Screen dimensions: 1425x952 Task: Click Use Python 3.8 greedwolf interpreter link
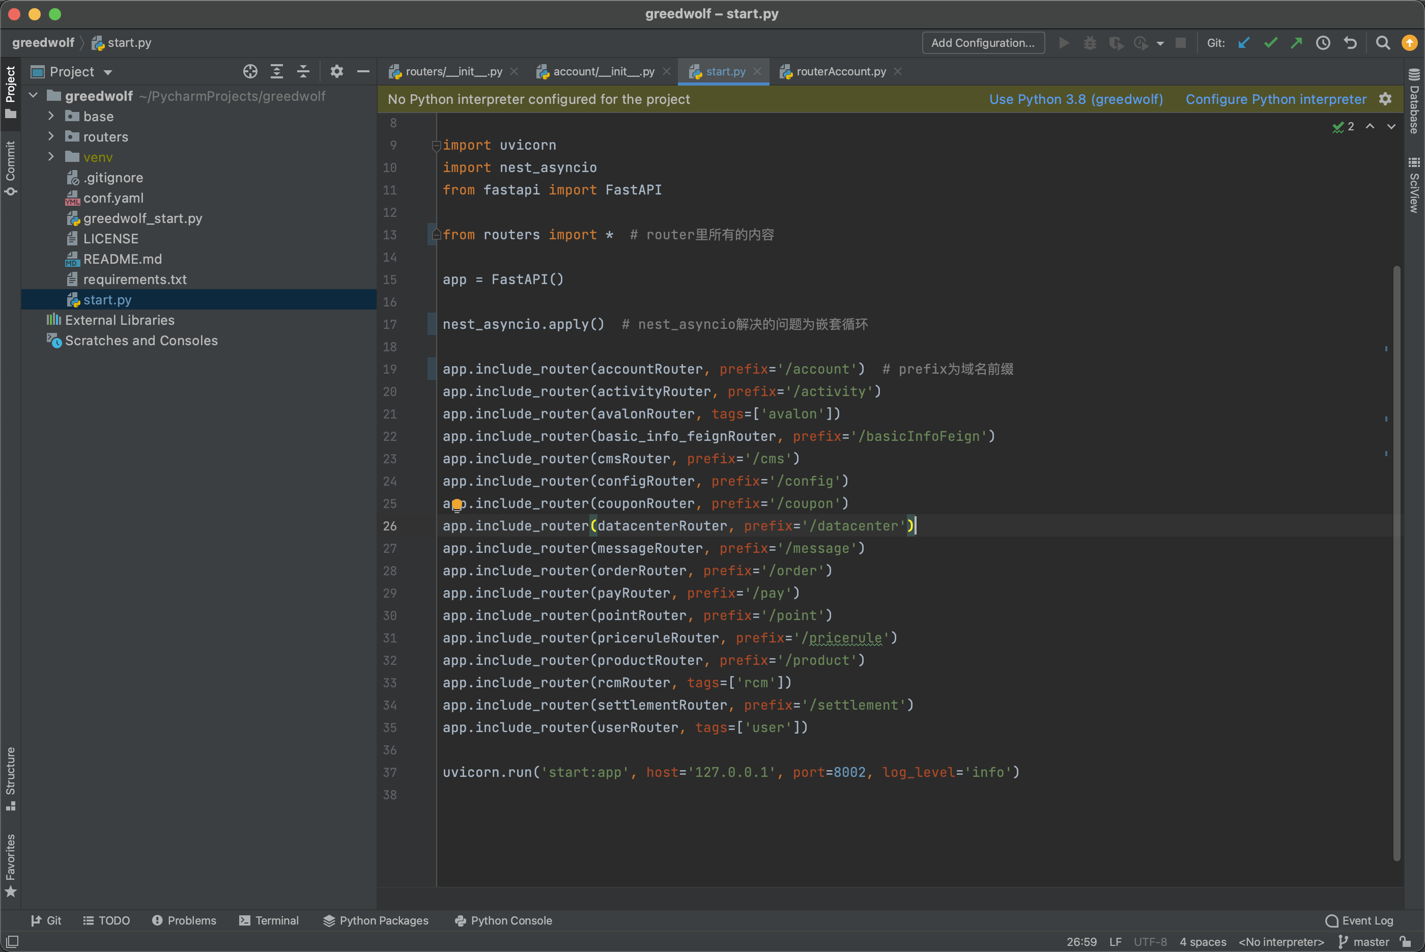(1077, 99)
